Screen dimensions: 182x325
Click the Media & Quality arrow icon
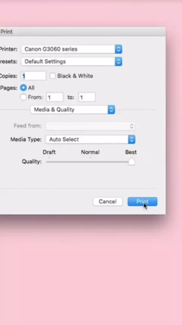tap(111, 110)
